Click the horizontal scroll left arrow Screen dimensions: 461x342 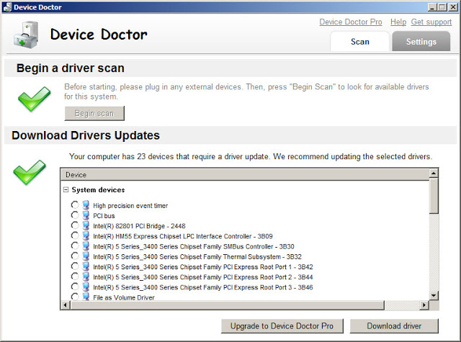tap(66, 305)
